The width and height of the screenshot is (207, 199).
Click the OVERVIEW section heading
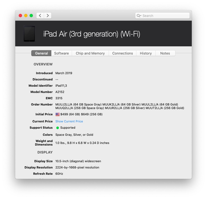[43, 64]
